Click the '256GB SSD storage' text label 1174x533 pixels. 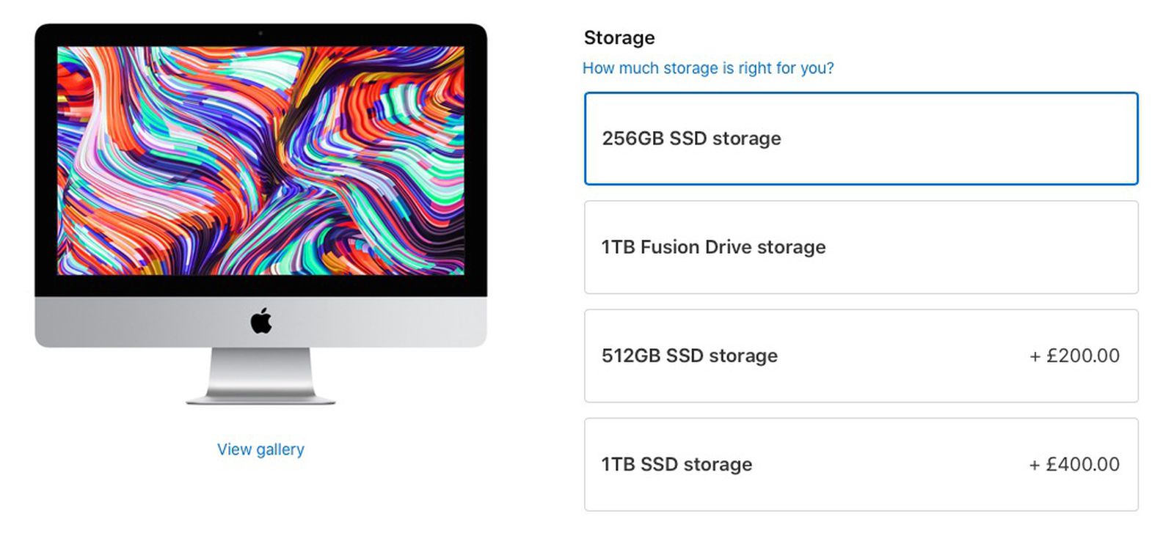tap(691, 139)
